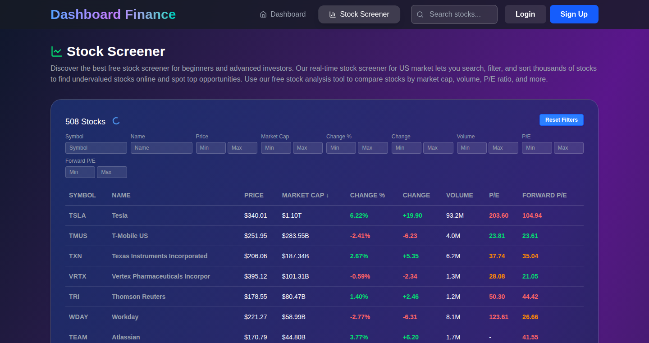Viewport: 649px width, 343px height.
Task: Select the Atlassian name cell
Action: [x=126, y=337]
